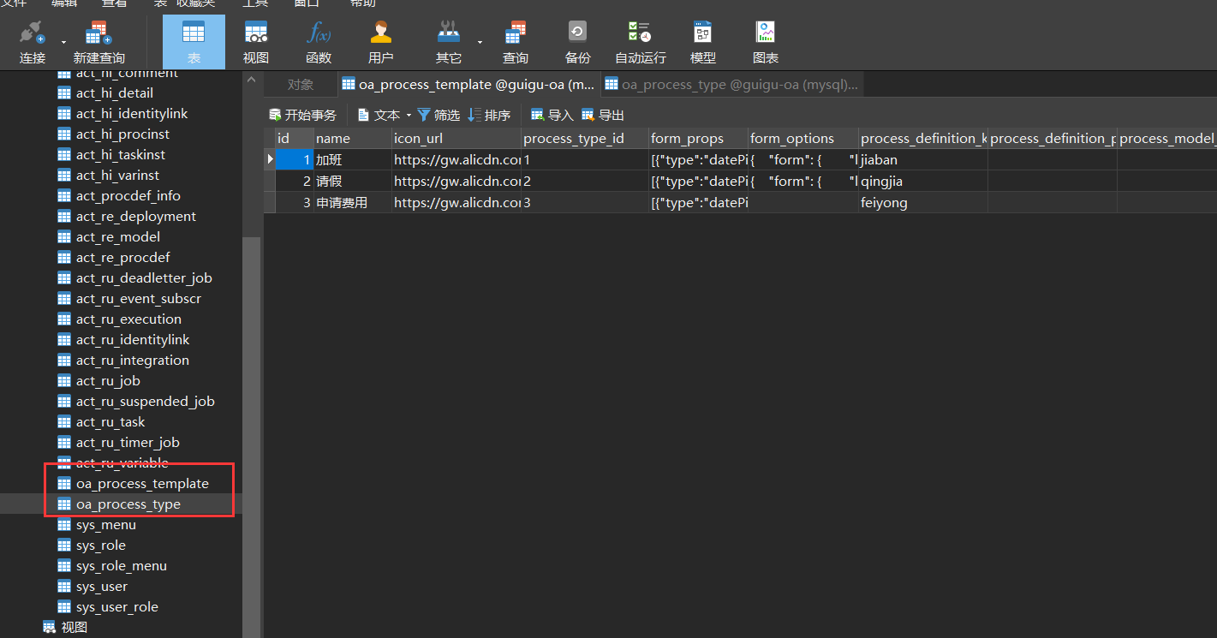The width and height of the screenshot is (1217, 638).
Task: Select the oa_process_template @guigu-oa tab
Action: click(468, 84)
